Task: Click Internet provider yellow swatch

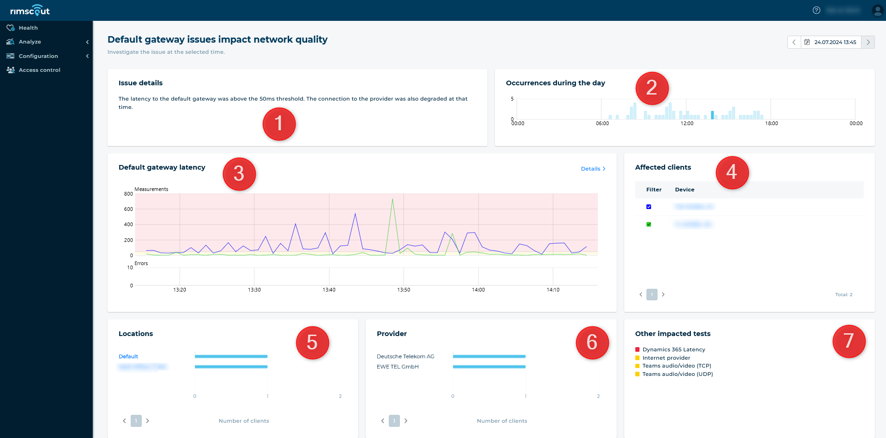Action: 638,358
